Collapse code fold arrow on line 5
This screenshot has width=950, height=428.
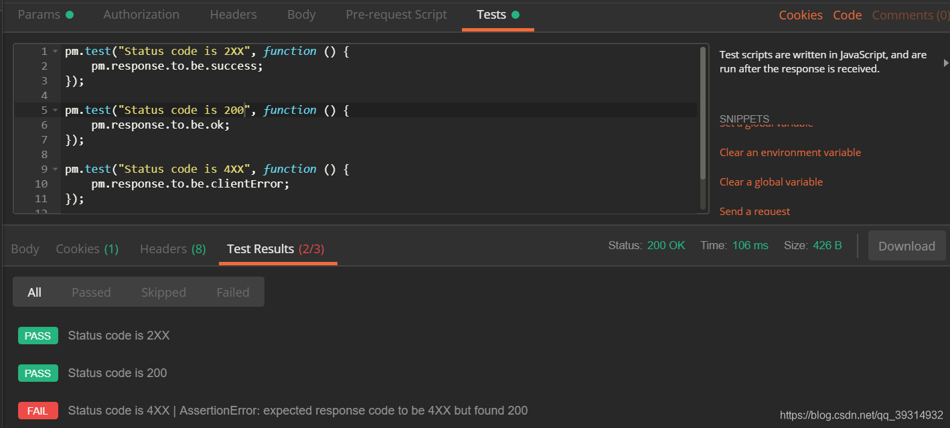55,111
